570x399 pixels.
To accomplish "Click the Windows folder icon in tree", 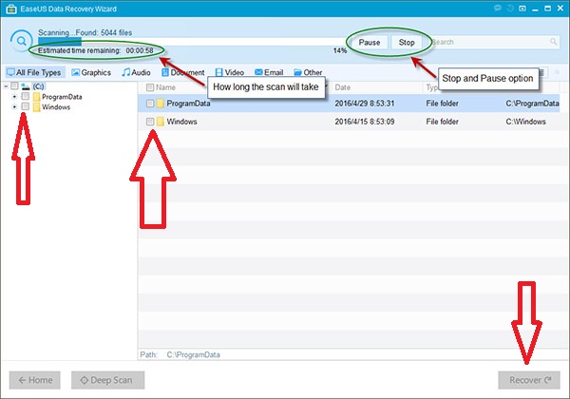I will [36, 106].
